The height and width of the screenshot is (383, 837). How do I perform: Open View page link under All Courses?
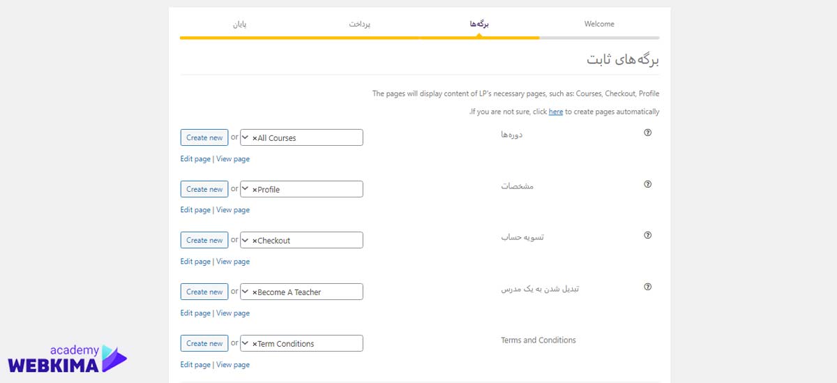tap(233, 159)
